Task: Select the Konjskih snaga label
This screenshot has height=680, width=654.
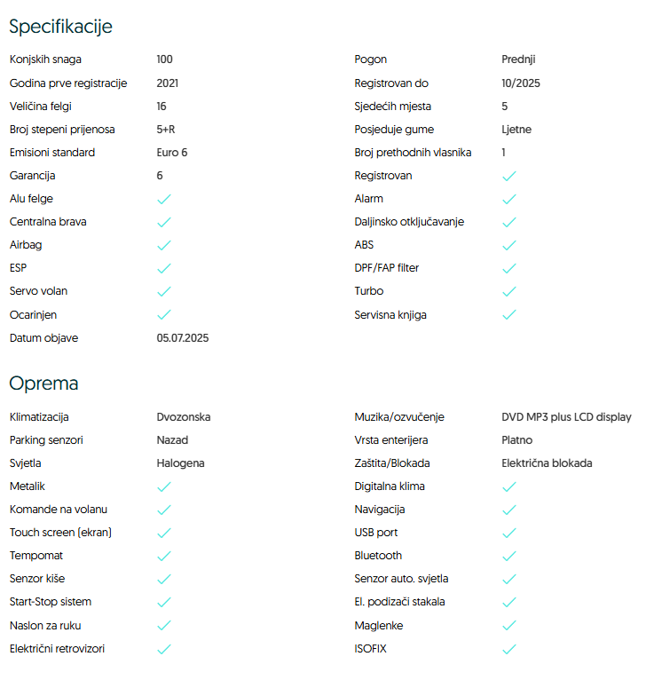Action: (45, 59)
